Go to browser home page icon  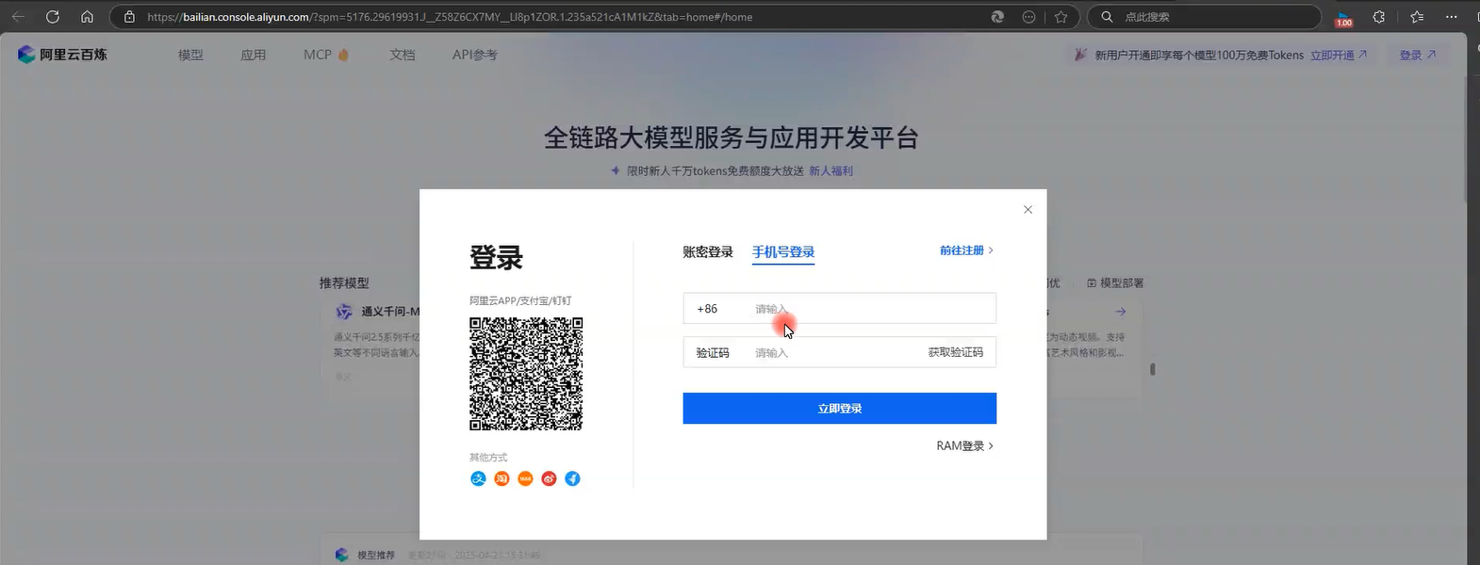click(87, 17)
